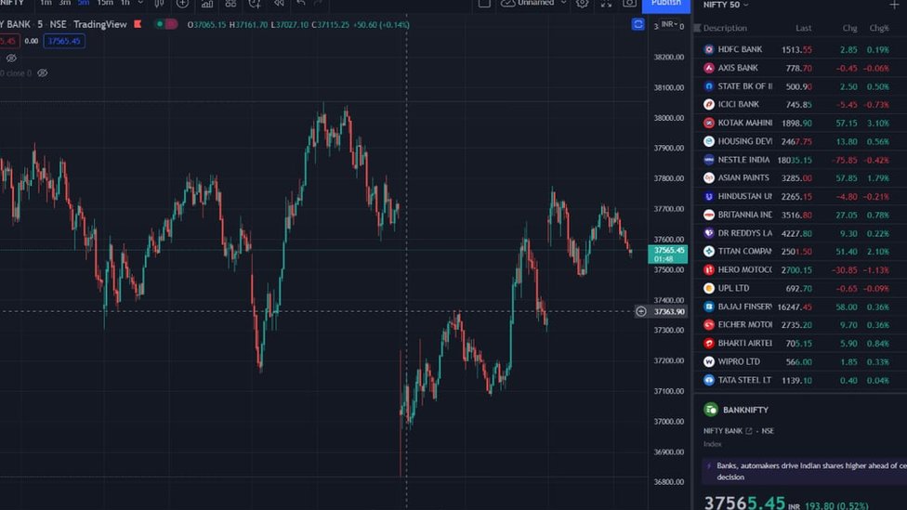The width and height of the screenshot is (907, 510).
Task: Add symbol with watchlist plus icon
Action: (x=894, y=5)
